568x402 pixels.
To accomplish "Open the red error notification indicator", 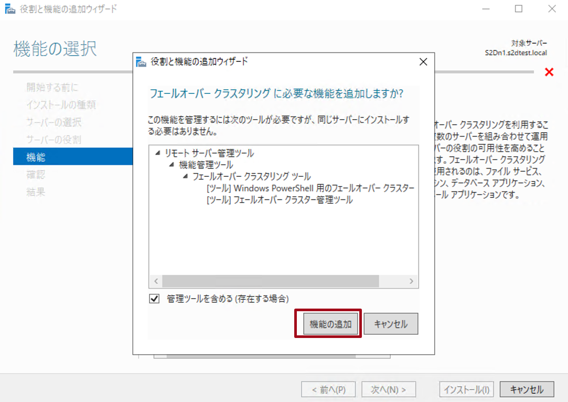I will pos(549,73).
